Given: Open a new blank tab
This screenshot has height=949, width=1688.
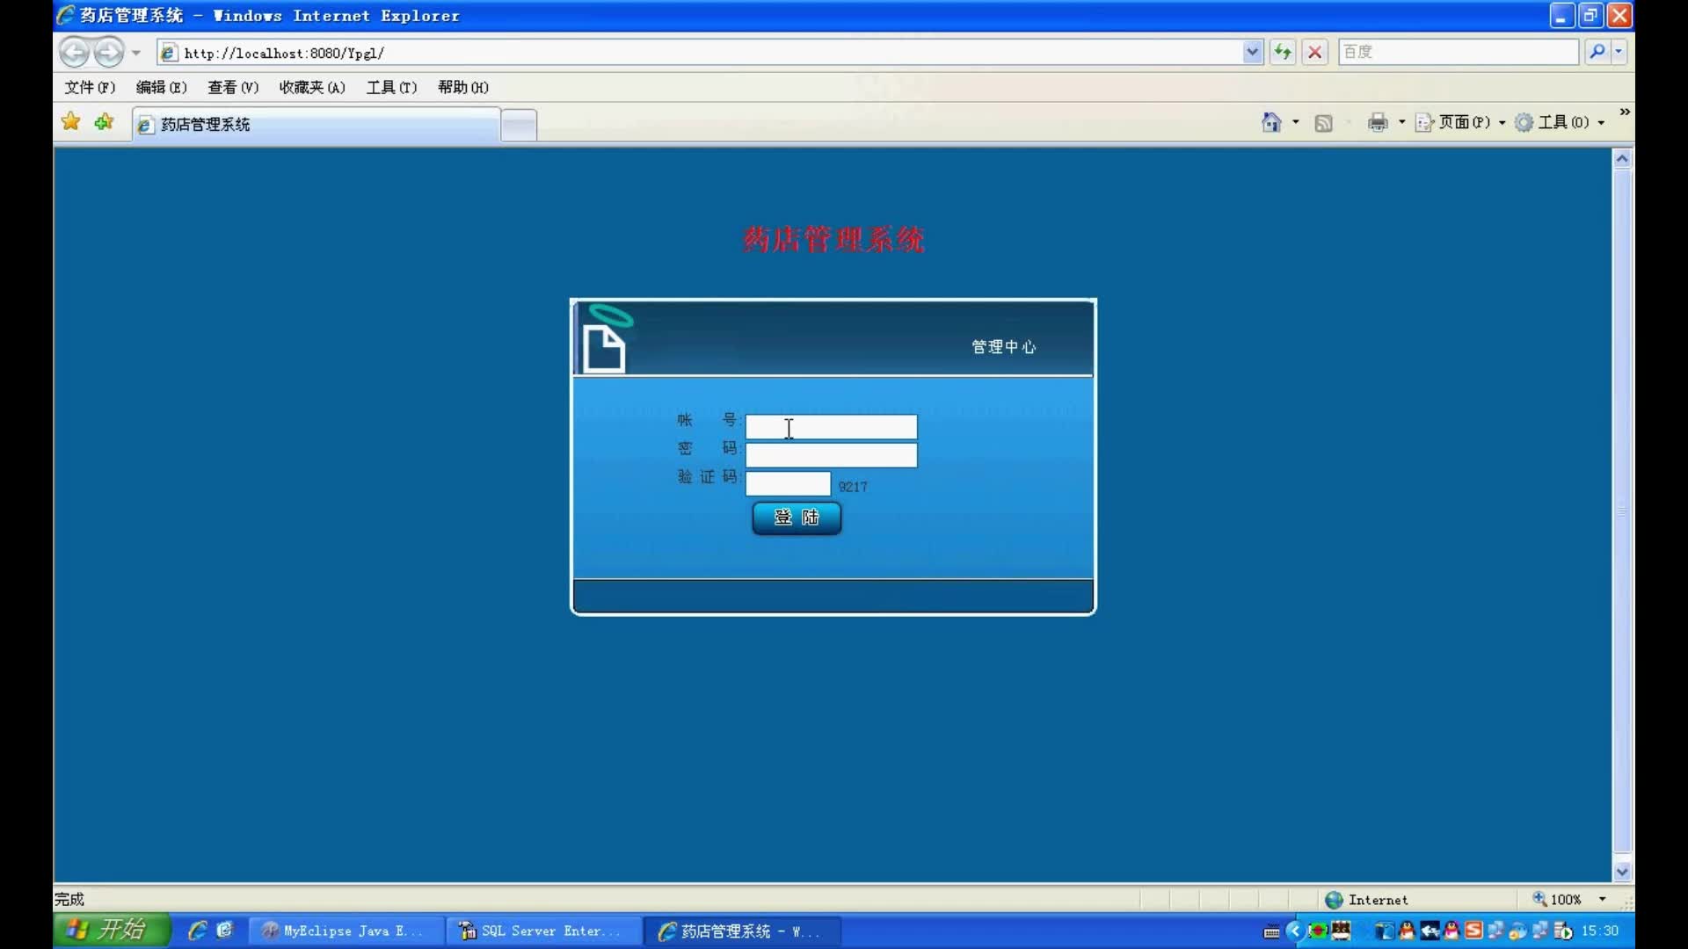Looking at the screenshot, I should 519,126.
